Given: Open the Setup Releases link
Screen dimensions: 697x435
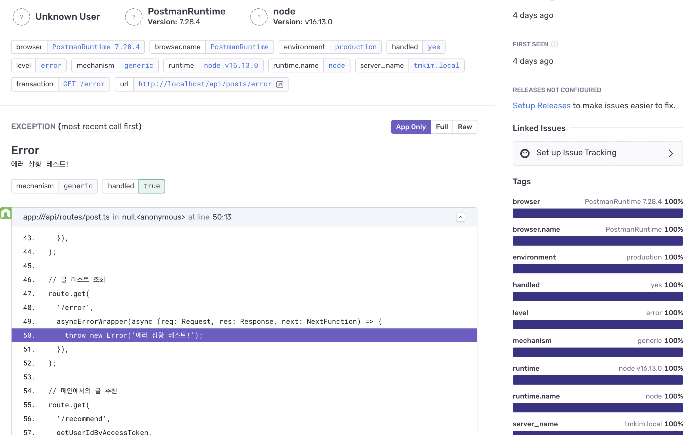Looking at the screenshot, I should [541, 105].
